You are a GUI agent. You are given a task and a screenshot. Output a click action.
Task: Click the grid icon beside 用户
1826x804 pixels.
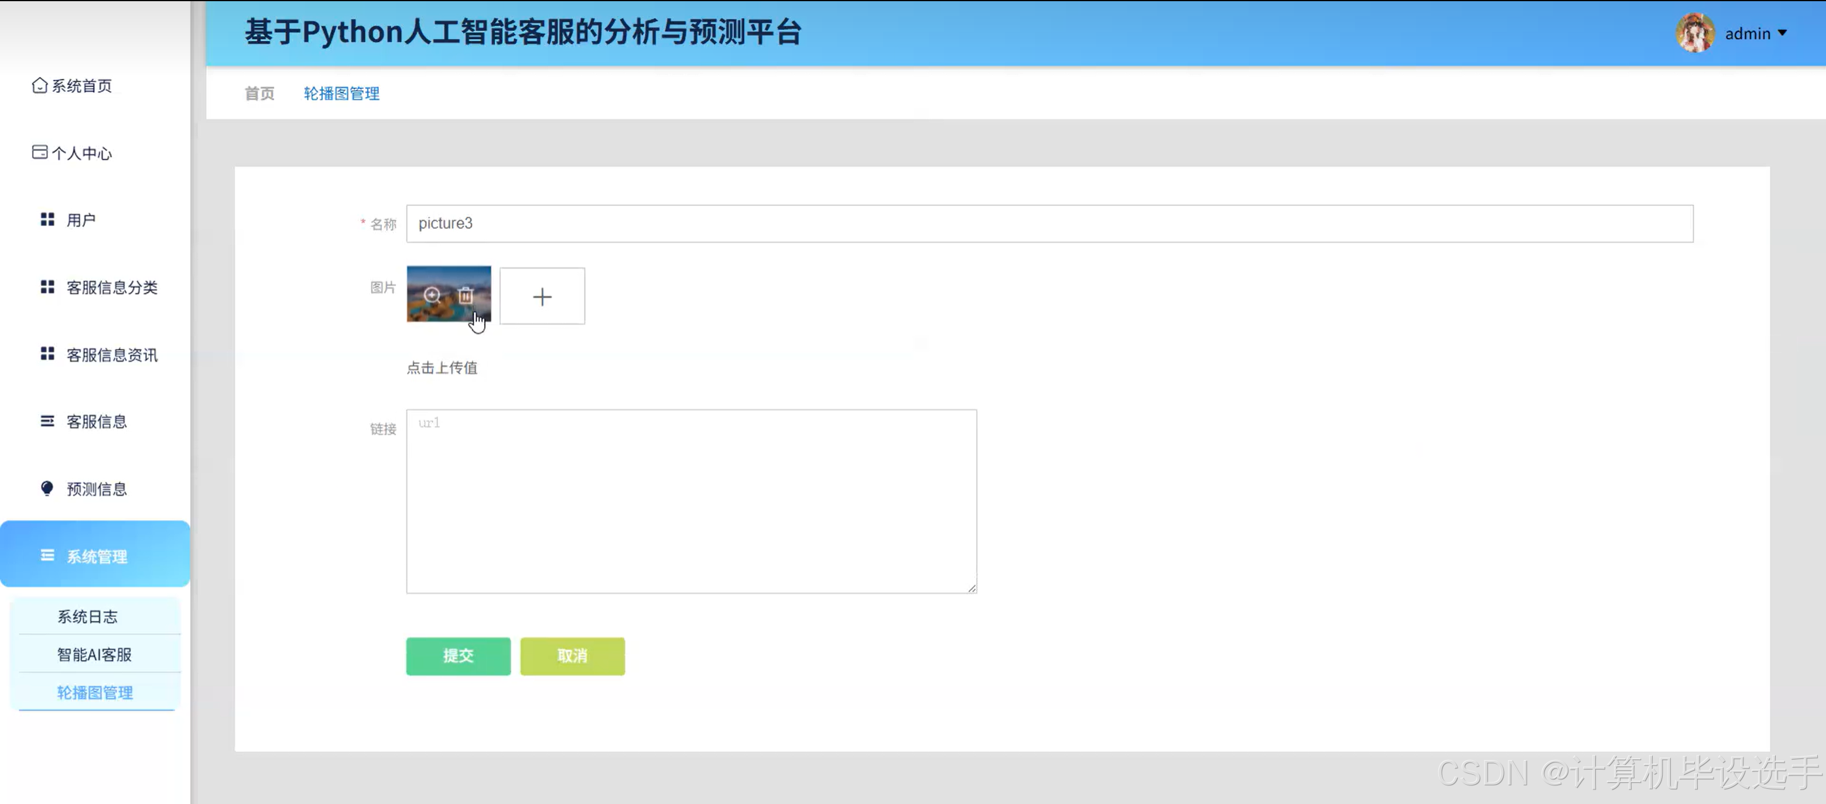tap(47, 219)
